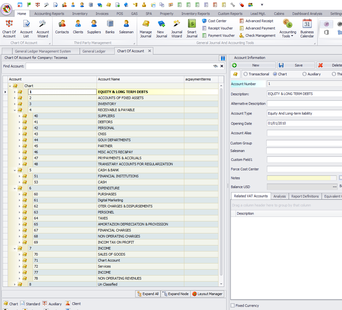Expand account 2 ACCOUNTS OF FIXED ASSETS
The image size is (342, 310).
[x=15, y=98]
